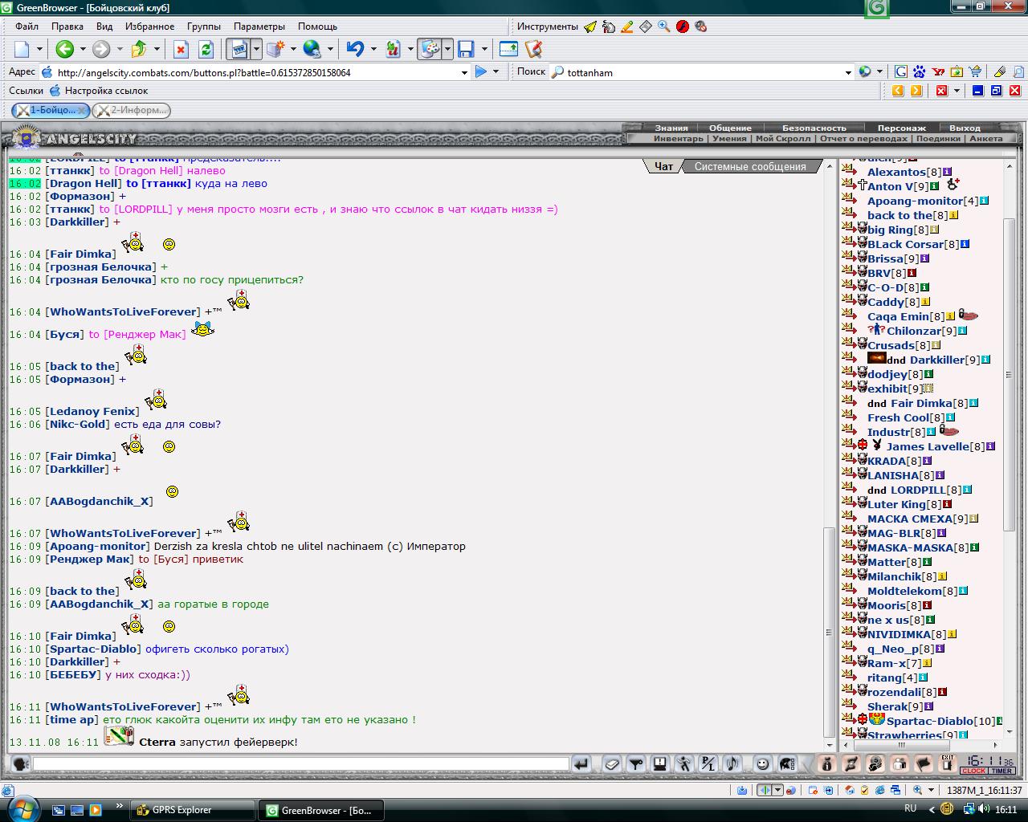
Task: Click the floppy disk Save icon
Action: click(x=466, y=49)
